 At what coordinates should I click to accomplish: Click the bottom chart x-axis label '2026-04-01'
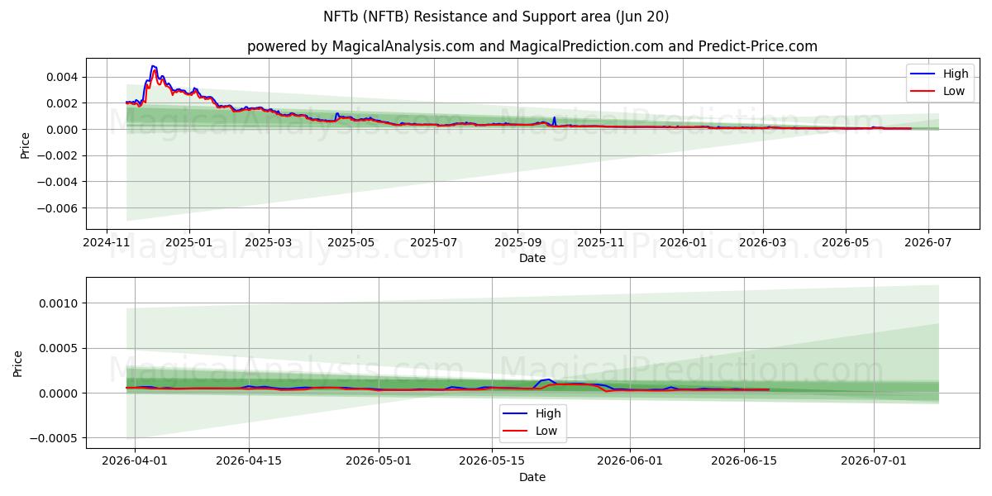[135, 461]
